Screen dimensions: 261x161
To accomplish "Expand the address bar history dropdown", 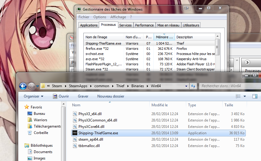I will [x=186, y=86].
